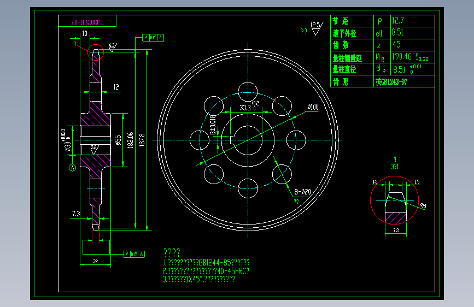
Task: Select the R15 radius label in detail view
Action: point(423,206)
